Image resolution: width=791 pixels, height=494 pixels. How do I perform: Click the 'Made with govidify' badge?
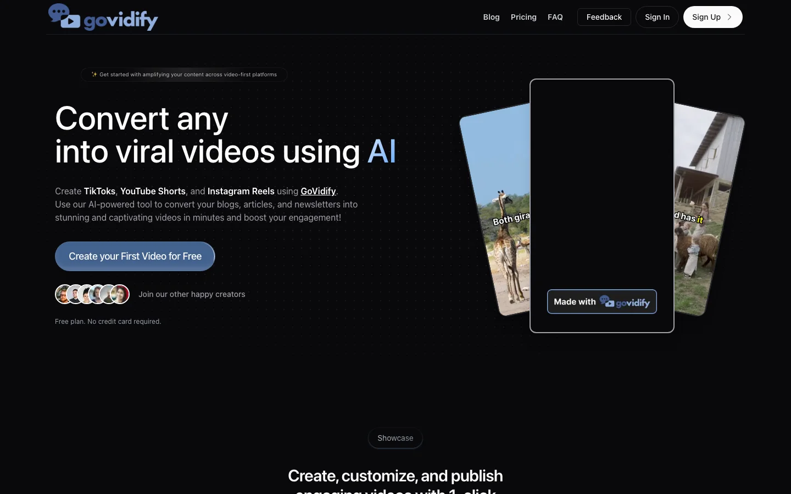pos(602,302)
